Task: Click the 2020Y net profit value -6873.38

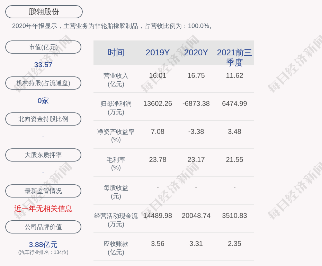Action: coord(196,103)
